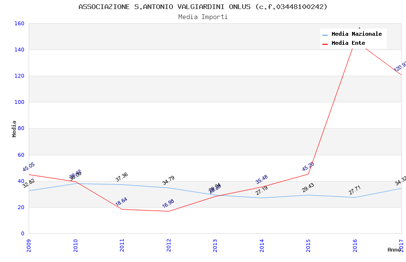Click the data label 34.79 for 2012

168,180
